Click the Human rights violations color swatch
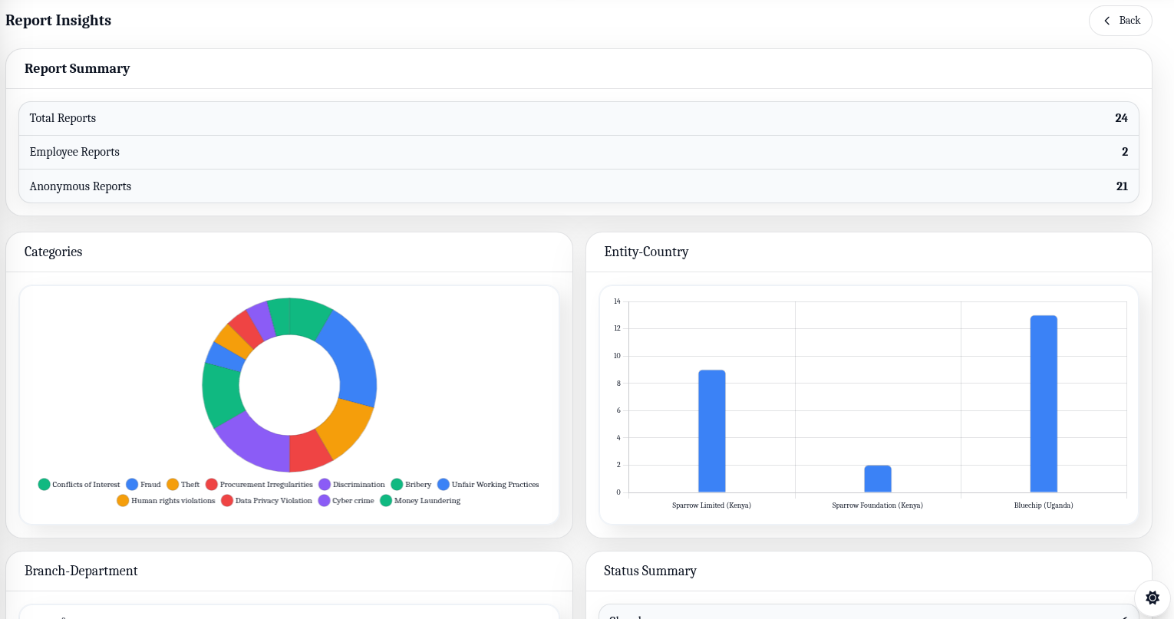 (121, 500)
